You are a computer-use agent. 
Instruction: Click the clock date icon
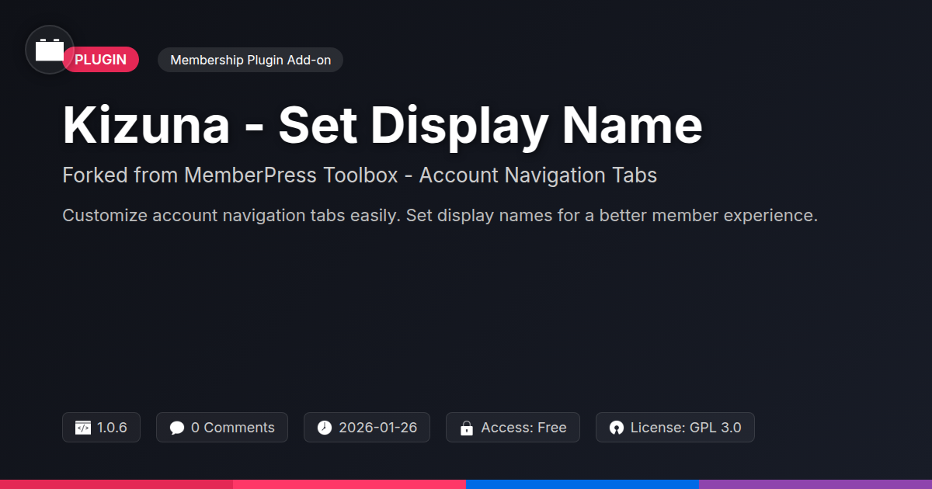click(325, 428)
